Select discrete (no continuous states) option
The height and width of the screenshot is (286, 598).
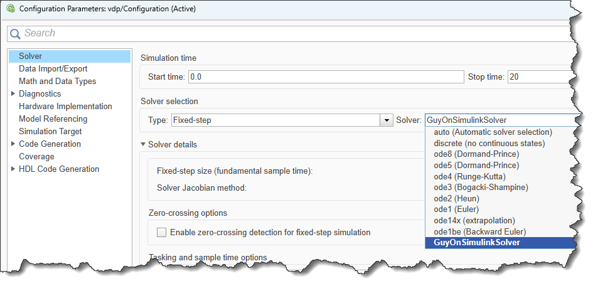pyautogui.click(x=489, y=144)
